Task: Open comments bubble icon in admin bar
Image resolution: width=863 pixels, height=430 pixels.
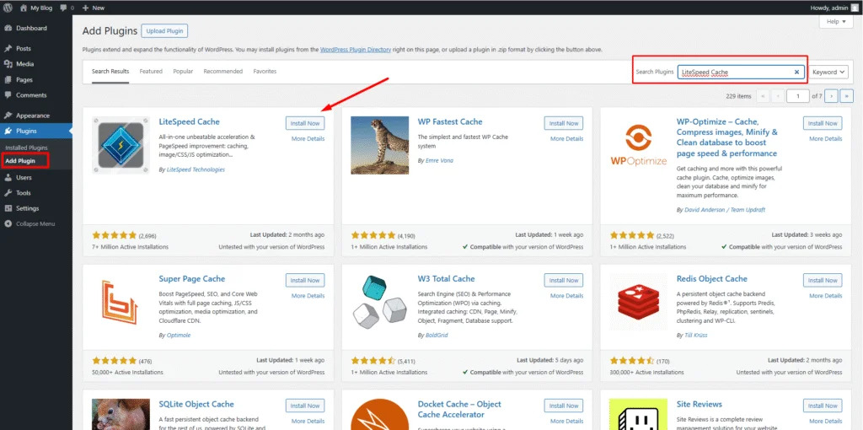Action: coord(62,8)
